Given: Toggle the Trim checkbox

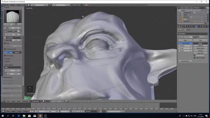Looking at the screenshot, I should 5,43.
